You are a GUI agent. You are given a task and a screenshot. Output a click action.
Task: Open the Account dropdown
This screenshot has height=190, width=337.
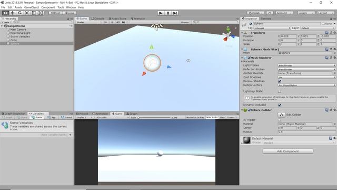[284, 13]
